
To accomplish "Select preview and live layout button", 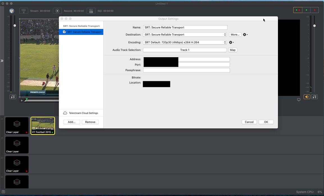I will pyautogui.click(x=298, y=10).
